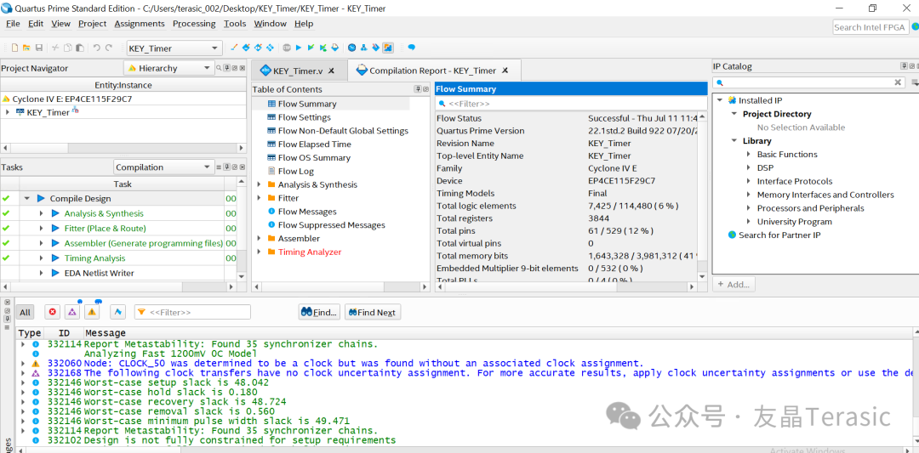Select University Program in IP library
Viewport: 919px width, 453px height.
click(794, 222)
